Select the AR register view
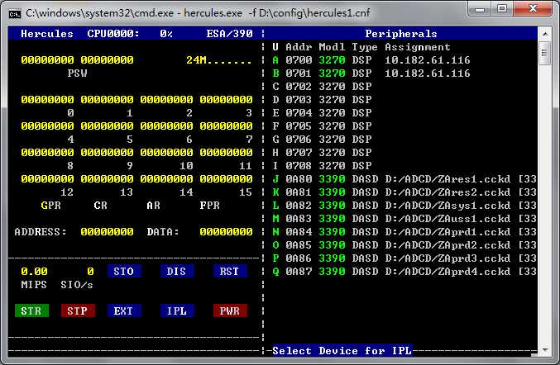This screenshot has height=365, width=560. 154,206
